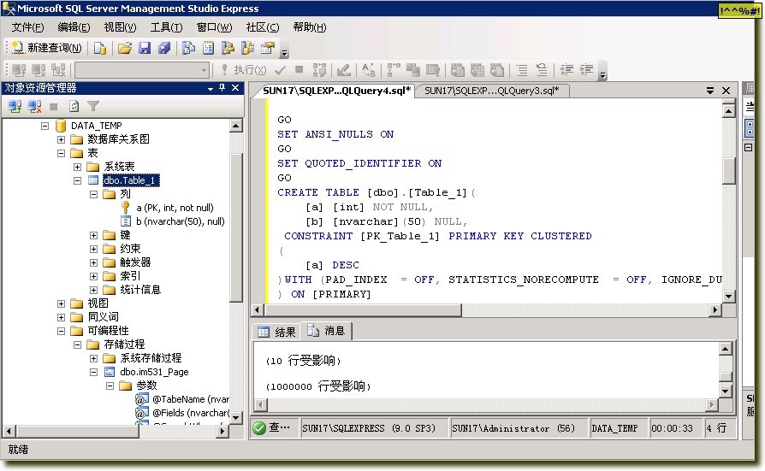This screenshot has width=765, height=471.
Task: Click Disconnect icon in Object Explorer toolbar
Action: tap(35, 107)
